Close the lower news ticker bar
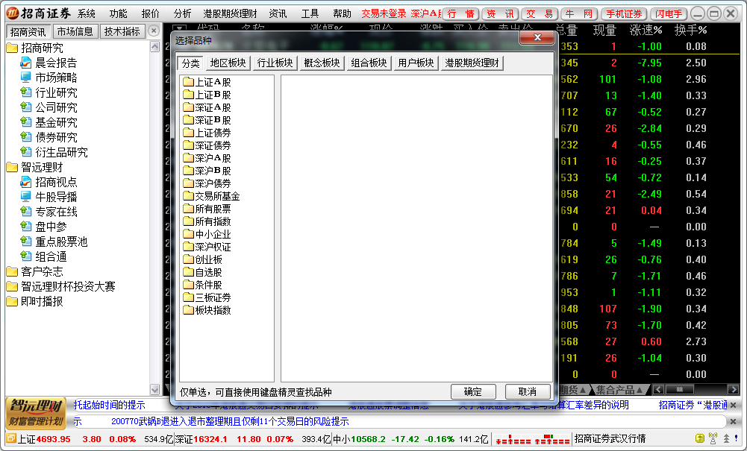This screenshot has width=747, height=451. point(734,421)
